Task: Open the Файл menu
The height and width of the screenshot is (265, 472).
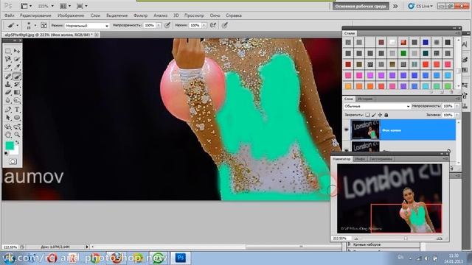Action: 10,15
